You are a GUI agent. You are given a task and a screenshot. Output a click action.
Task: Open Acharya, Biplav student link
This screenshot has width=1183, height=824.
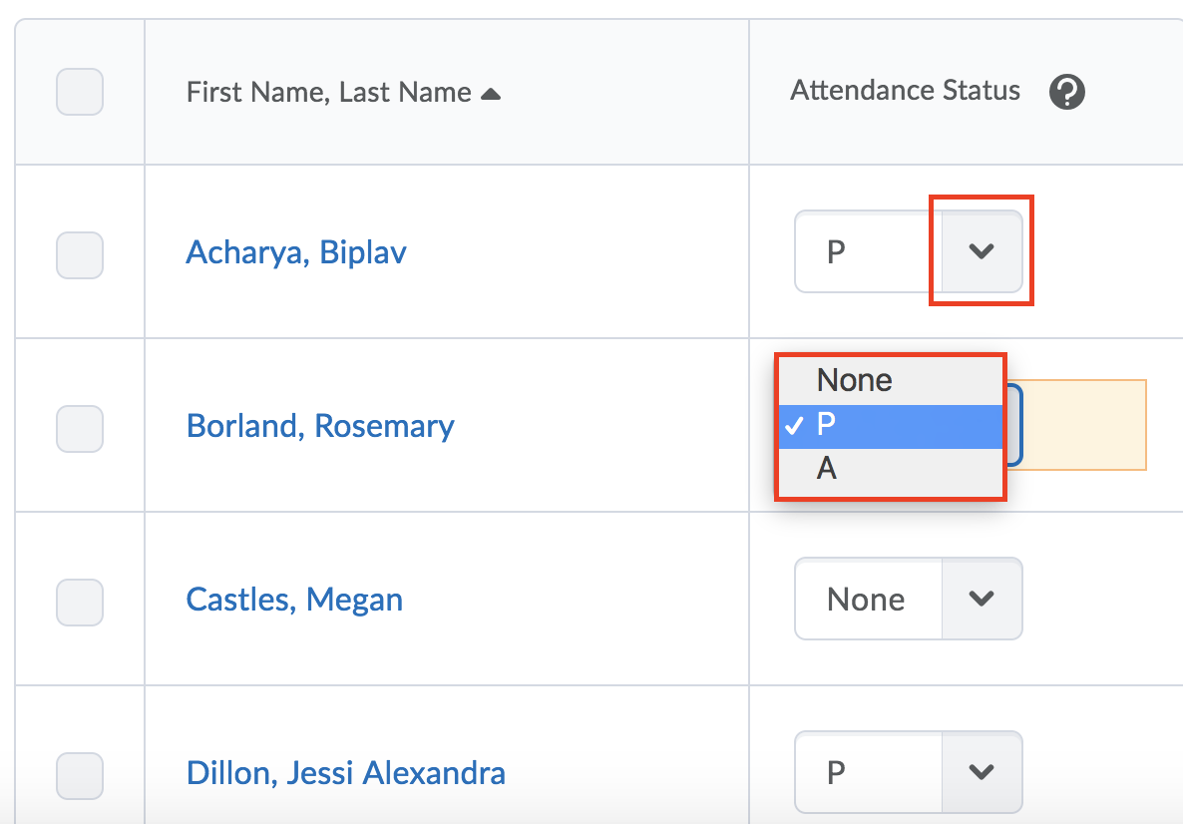[295, 252]
